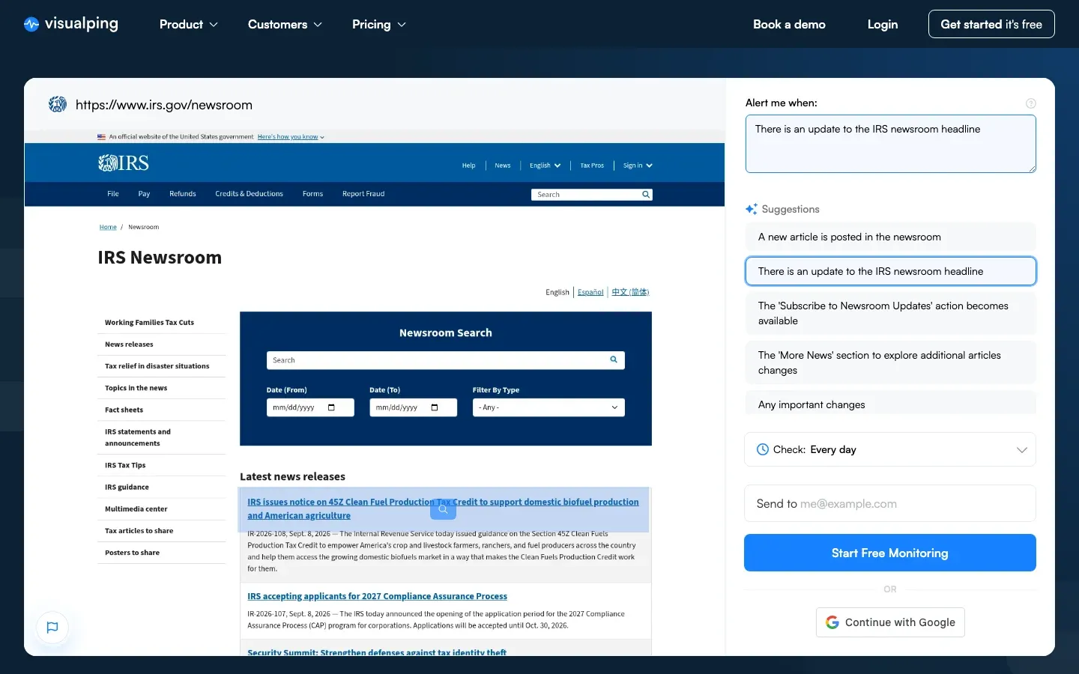Open the Date (To) calendar picker icon
The height and width of the screenshot is (674, 1079).
(435, 407)
